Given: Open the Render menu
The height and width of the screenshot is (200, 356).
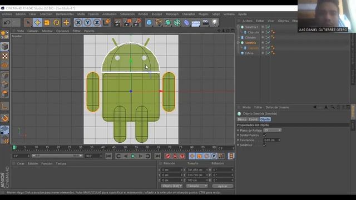Looking at the screenshot, I should point(143,14).
